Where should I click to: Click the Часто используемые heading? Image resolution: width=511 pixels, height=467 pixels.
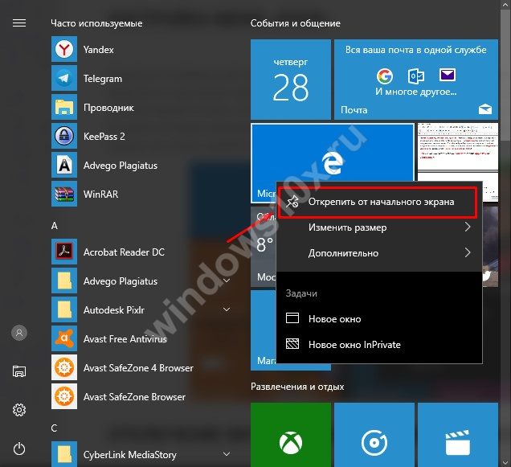coord(96,23)
